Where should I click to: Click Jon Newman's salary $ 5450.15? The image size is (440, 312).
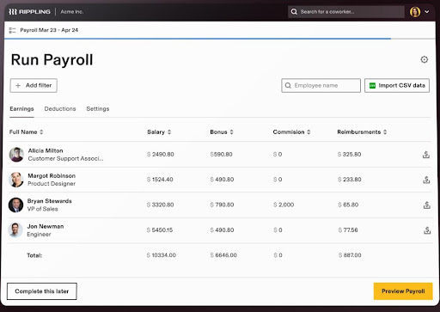(x=160, y=230)
